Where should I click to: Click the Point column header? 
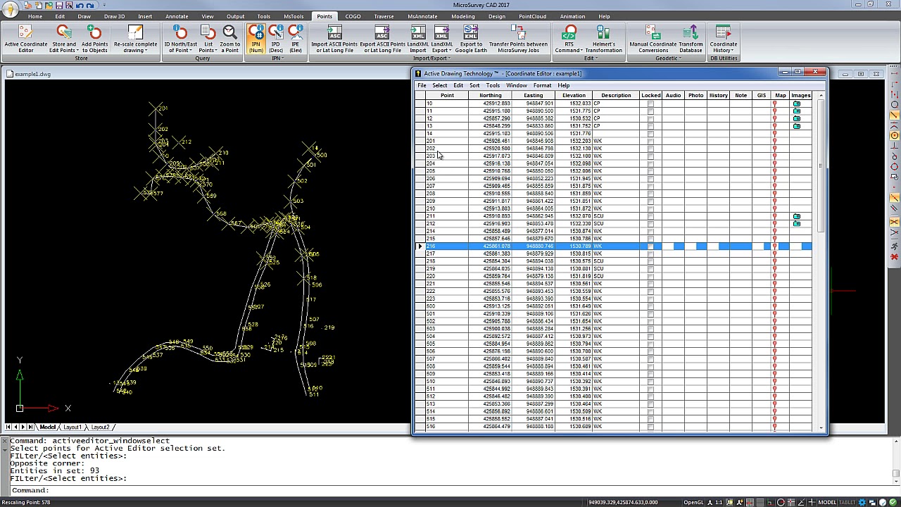[x=447, y=95]
